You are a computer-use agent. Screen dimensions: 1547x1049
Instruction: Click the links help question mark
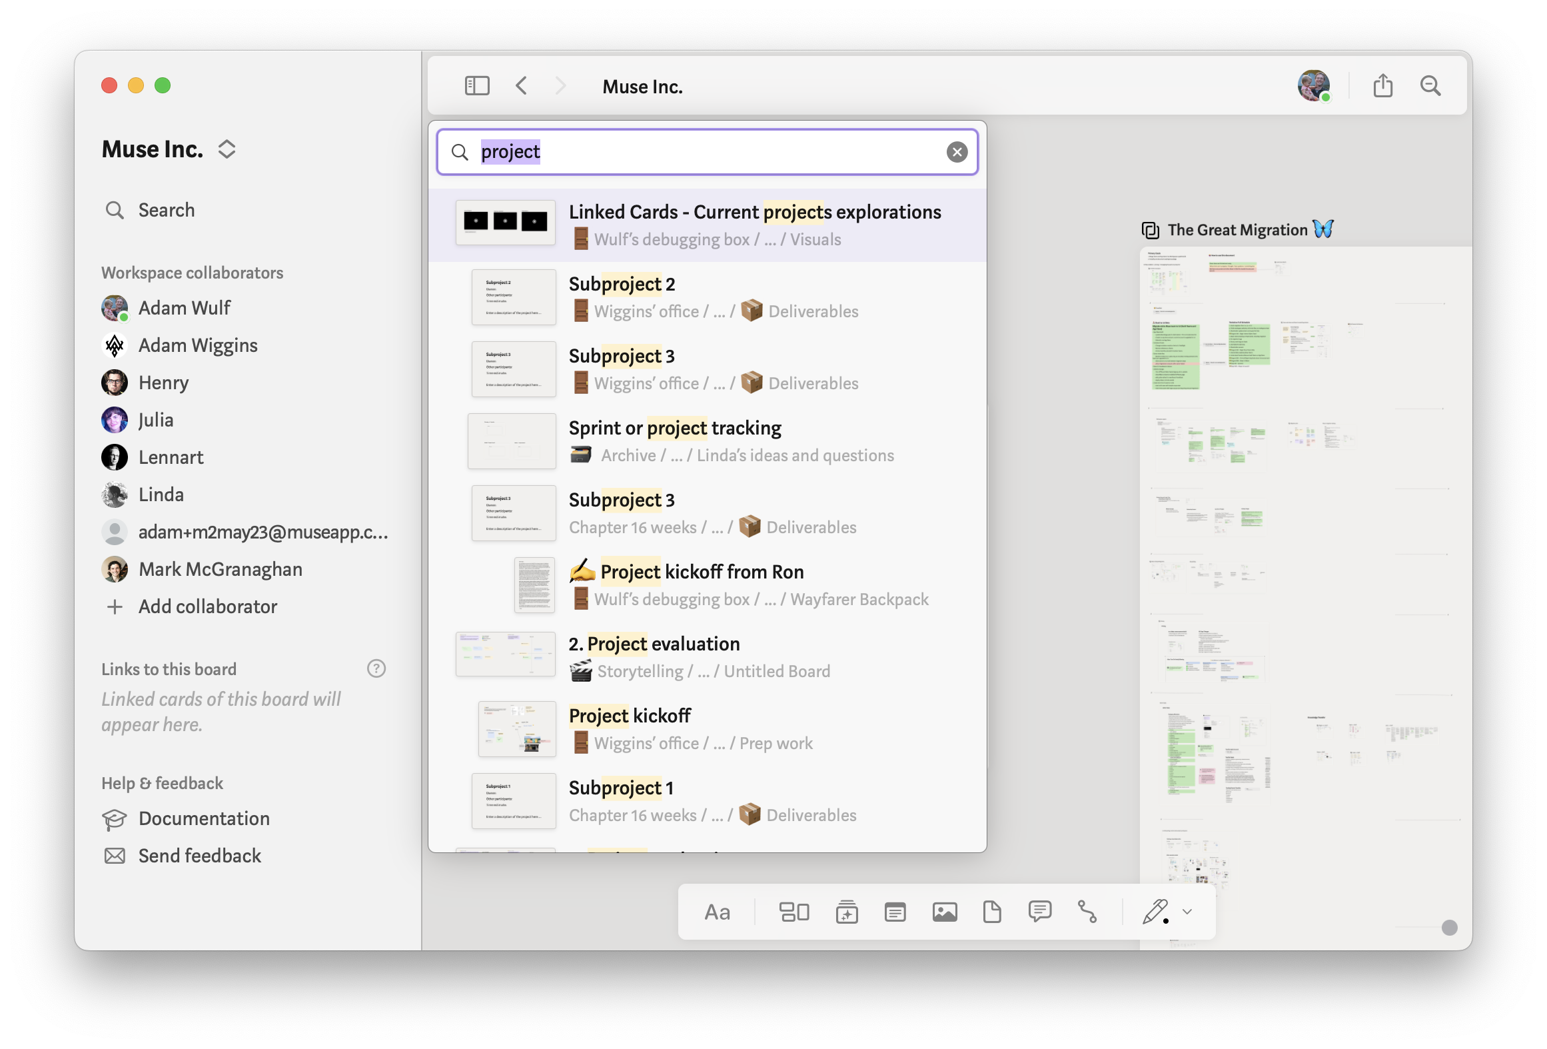(x=376, y=668)
